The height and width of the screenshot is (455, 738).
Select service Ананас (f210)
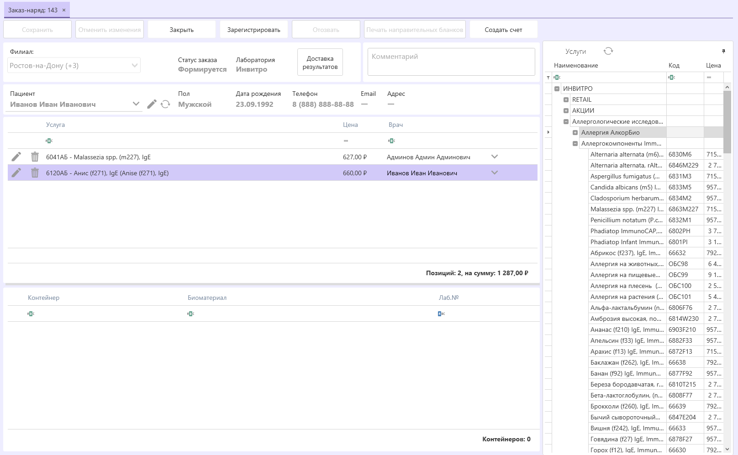click(x=627, y=329)
